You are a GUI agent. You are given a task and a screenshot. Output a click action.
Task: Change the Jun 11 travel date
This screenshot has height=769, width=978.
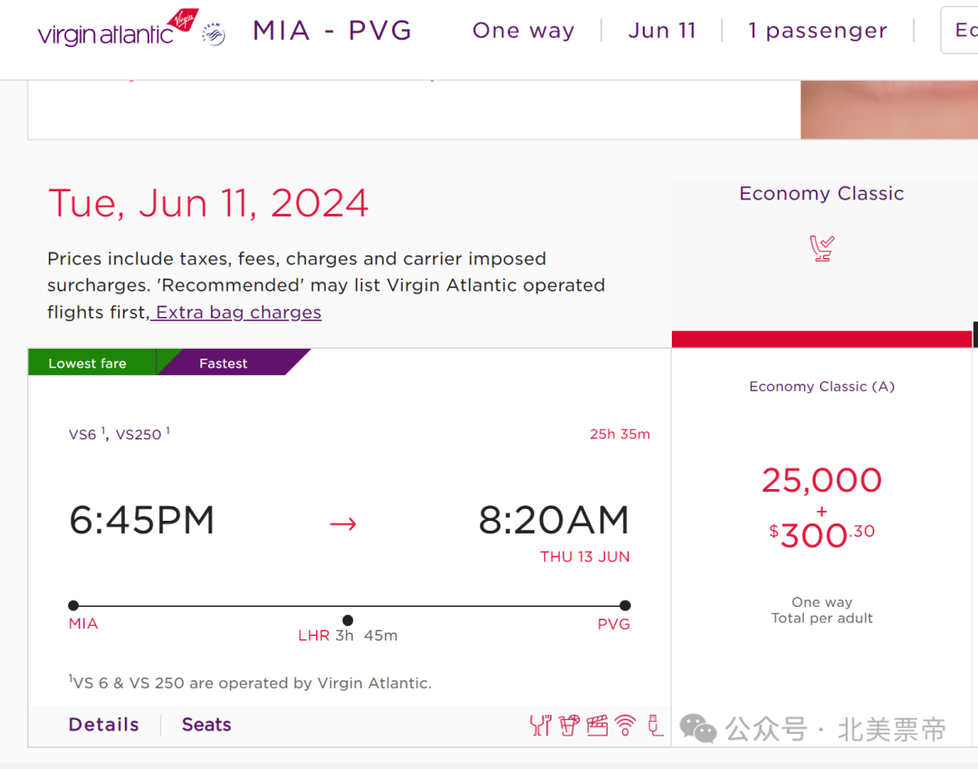click(x=662, y=30)
